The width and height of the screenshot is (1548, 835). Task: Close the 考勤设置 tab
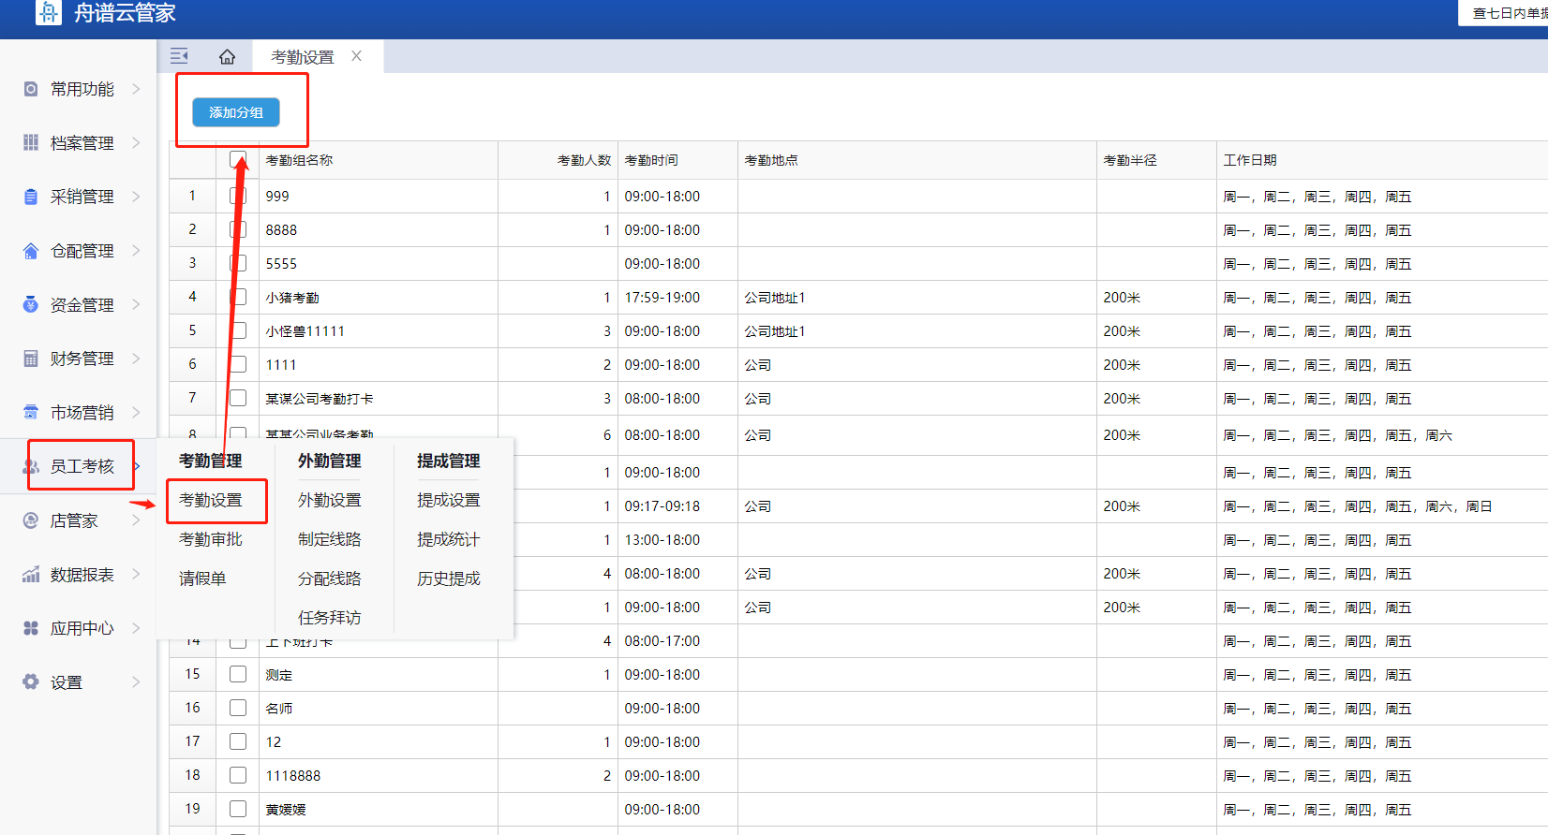[x=357, y=56]
